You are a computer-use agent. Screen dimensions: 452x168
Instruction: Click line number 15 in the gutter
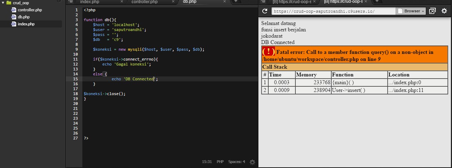pos(75,79)
